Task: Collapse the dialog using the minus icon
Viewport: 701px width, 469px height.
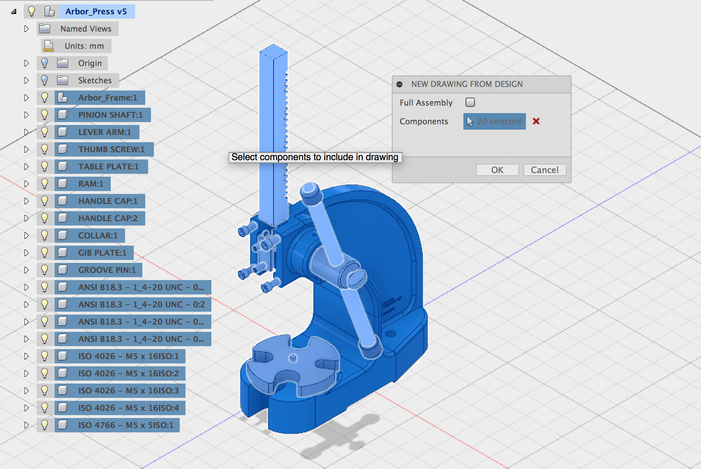Action: click(400, 84)
